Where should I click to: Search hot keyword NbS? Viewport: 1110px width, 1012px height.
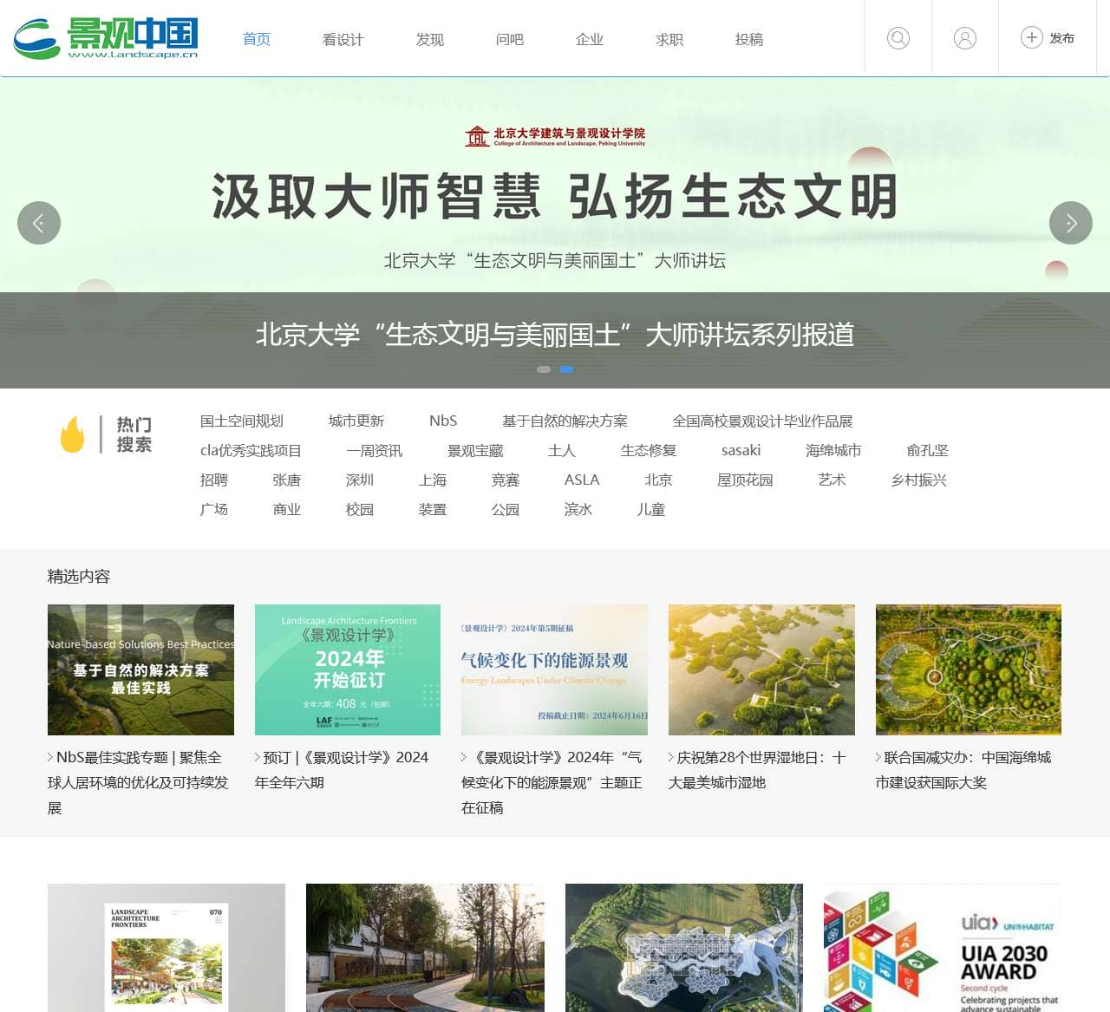(x=443, y=421)
